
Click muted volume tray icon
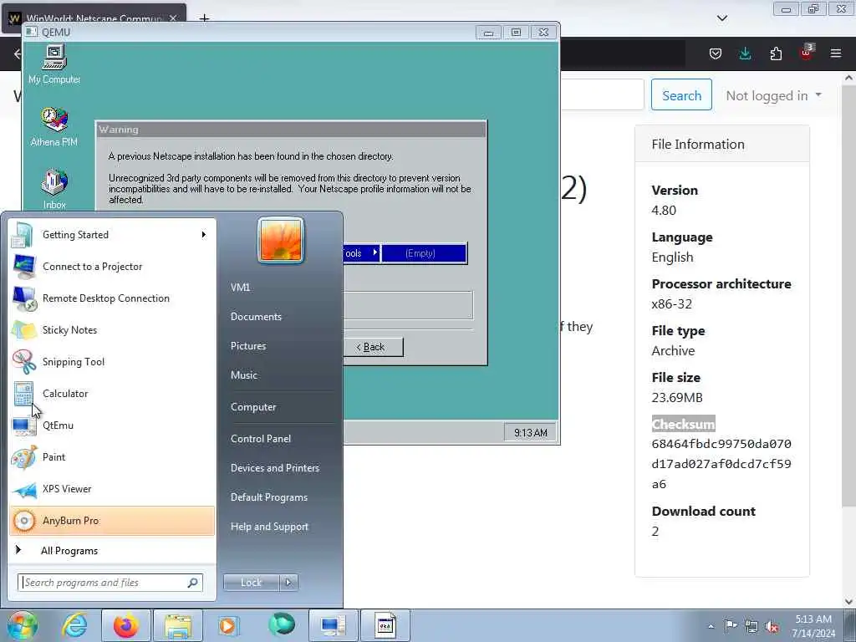(772, 627)
